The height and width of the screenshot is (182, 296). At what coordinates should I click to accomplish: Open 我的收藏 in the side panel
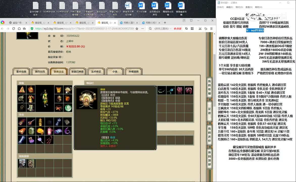209,87
